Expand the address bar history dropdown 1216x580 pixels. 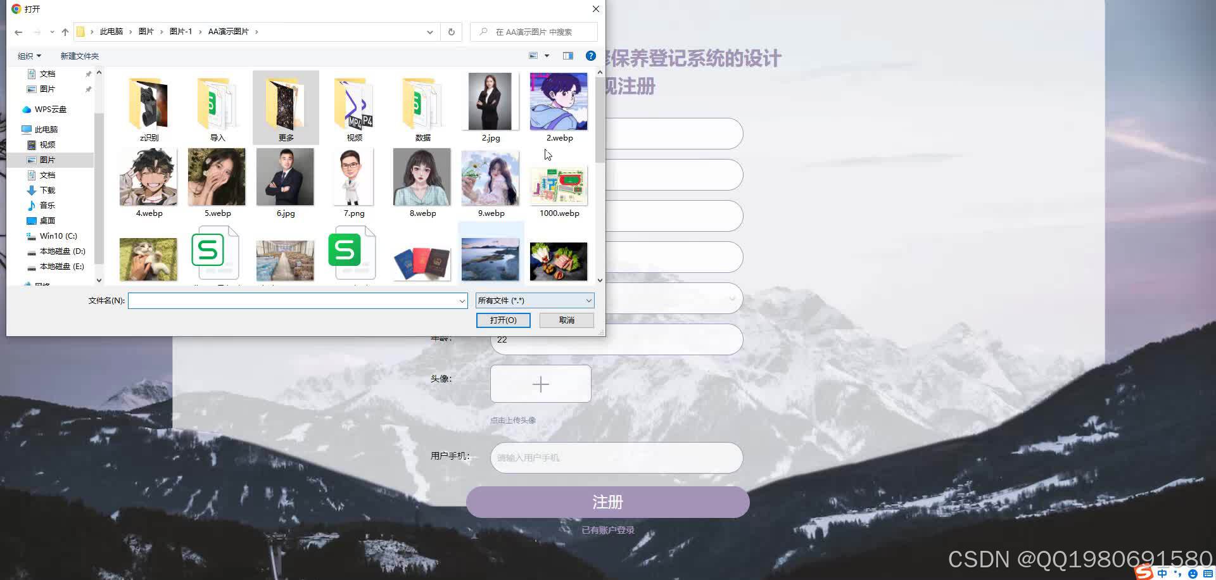click(x=430, y=32)
